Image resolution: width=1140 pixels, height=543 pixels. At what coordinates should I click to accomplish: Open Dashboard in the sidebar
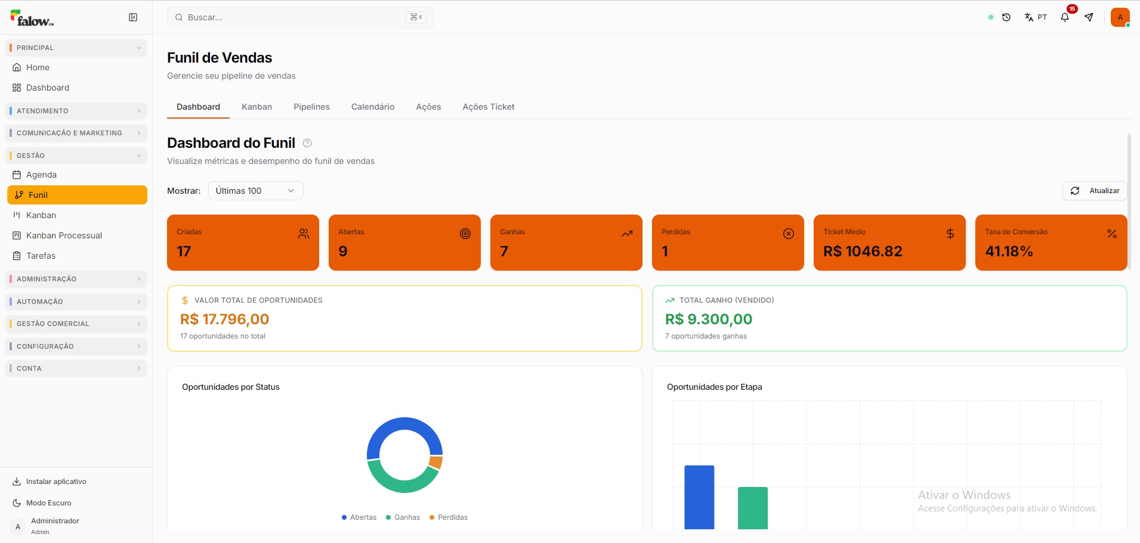[x=76, y=88]
